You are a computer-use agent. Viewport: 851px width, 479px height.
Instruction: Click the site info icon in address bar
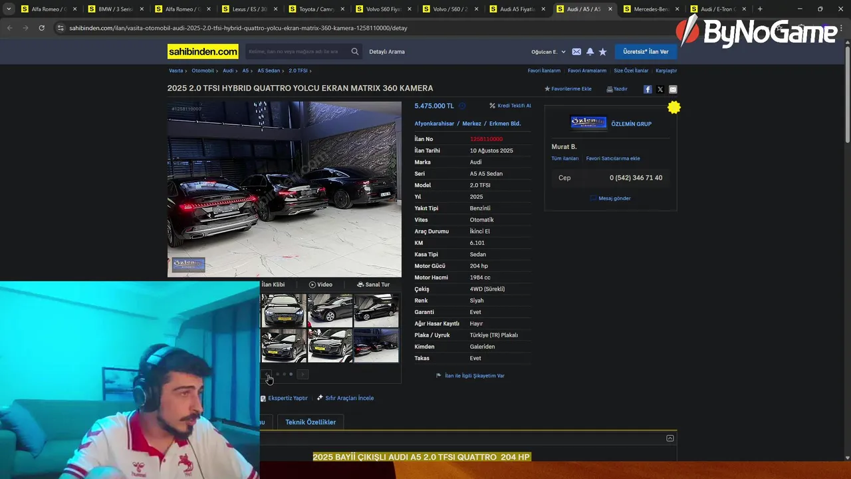[61, 28]
